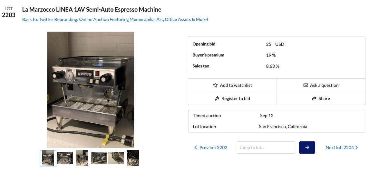Focus the Jump to lot input field

266,148
